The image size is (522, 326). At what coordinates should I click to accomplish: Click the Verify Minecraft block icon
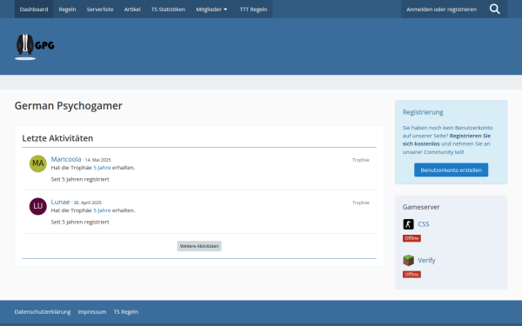pyautogui.click(x=408, y=260)
